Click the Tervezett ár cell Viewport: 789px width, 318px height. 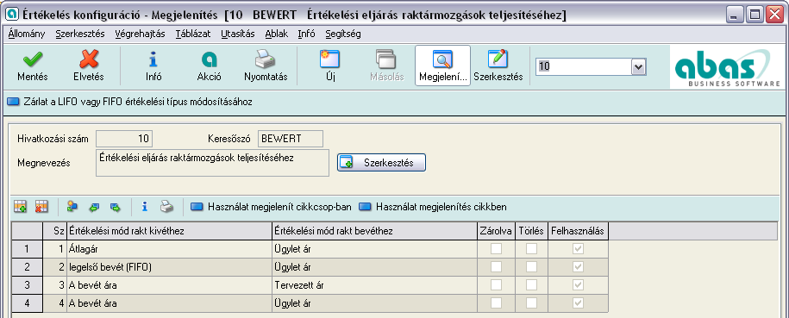375,284
